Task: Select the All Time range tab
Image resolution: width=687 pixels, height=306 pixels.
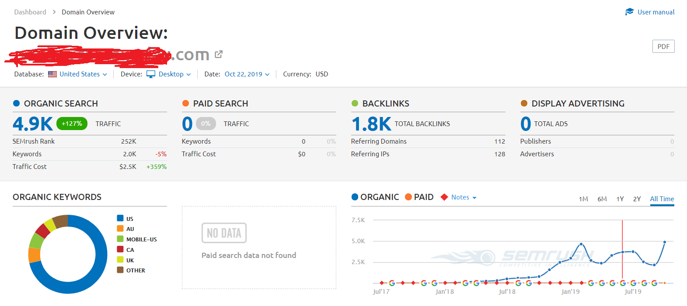Action: [662, 199]
